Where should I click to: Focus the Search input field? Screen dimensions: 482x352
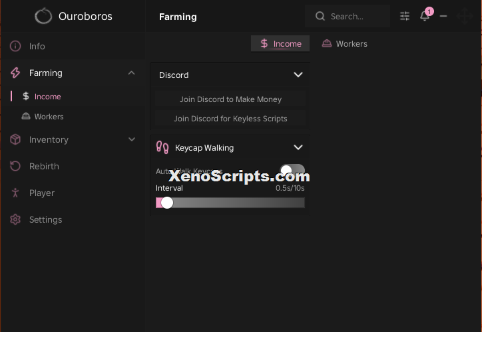pyautogui.click(x=348, y=16)
